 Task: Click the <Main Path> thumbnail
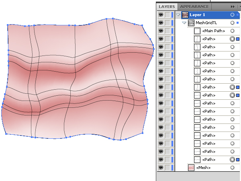click(197, 31)
